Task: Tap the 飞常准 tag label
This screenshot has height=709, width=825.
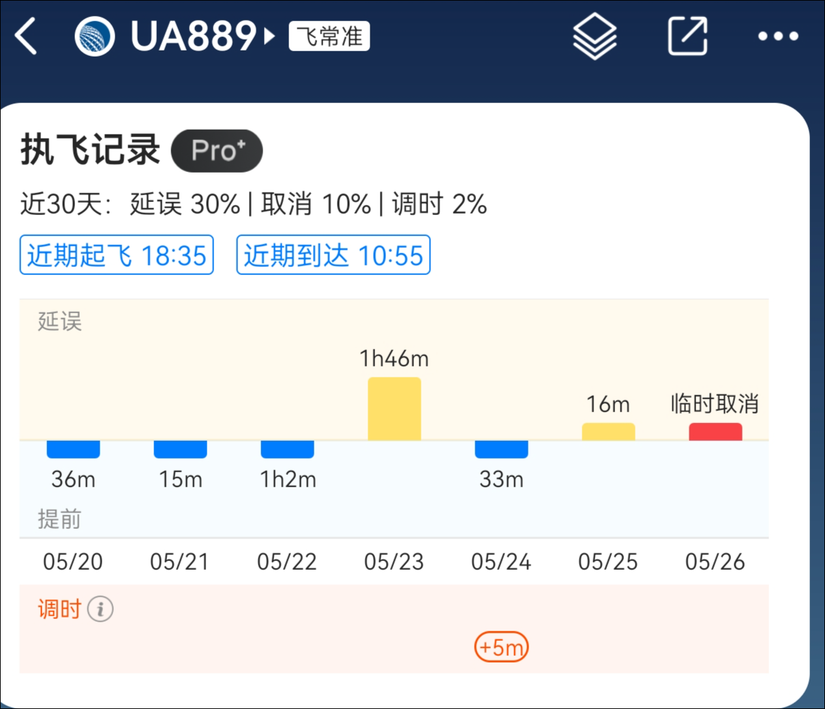Action: click(329, 36)
